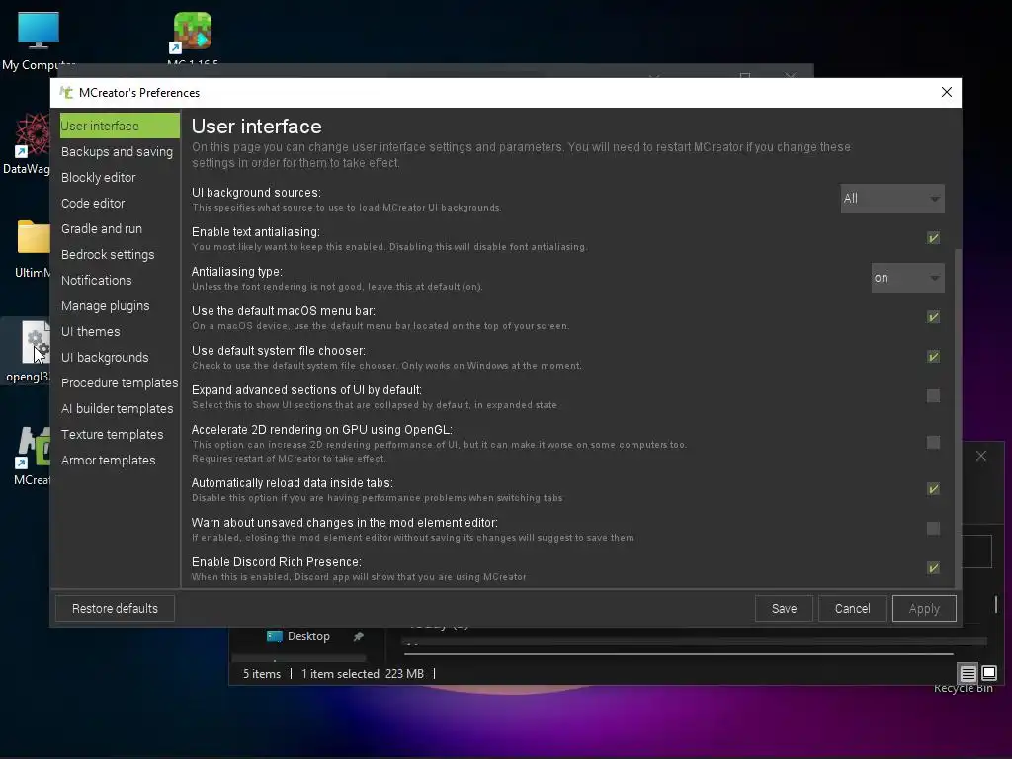This screenshot has width=1012, height=759.
Task: Open the Antialiasing type dropdown
Action: pos(907,278)
